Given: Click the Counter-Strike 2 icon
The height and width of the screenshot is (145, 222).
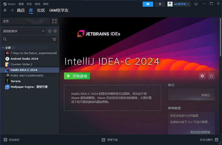Looking at the screenshot, I should point(7,64).
